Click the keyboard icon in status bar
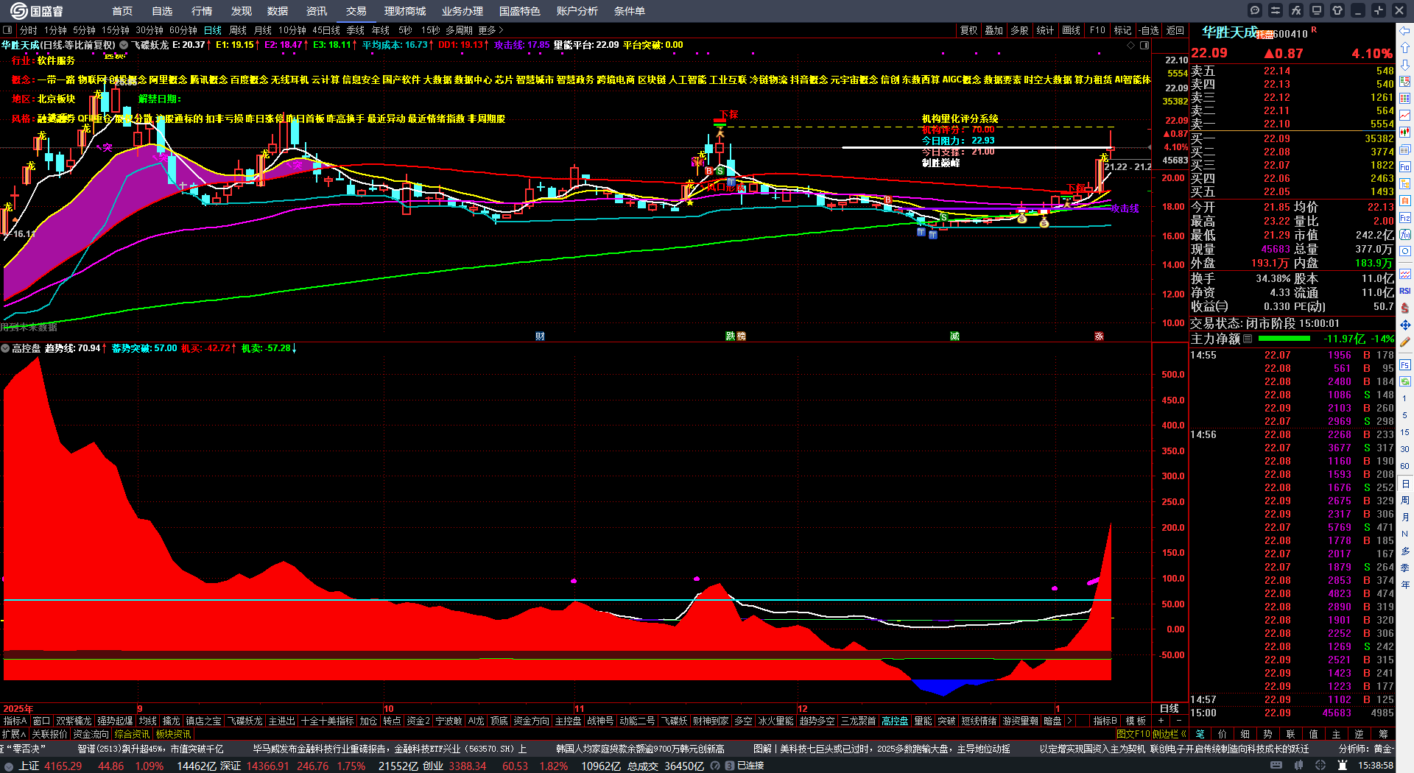The width and height of the screenshot is (1414, 773). (1276, 766)
